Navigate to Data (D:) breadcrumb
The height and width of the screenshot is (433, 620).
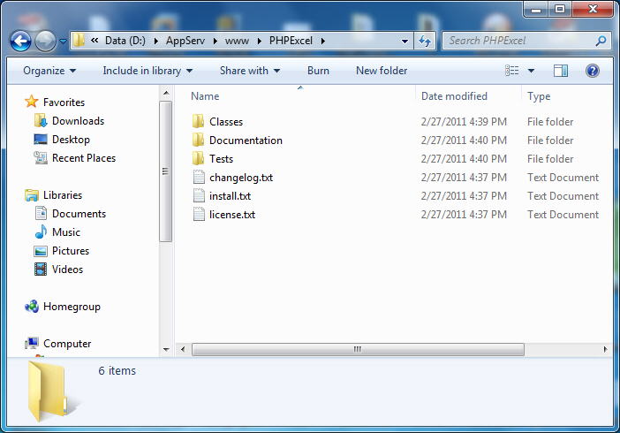(125, 41)
